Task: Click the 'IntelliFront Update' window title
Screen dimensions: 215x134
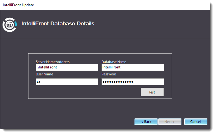Action: tap(18, 5)
